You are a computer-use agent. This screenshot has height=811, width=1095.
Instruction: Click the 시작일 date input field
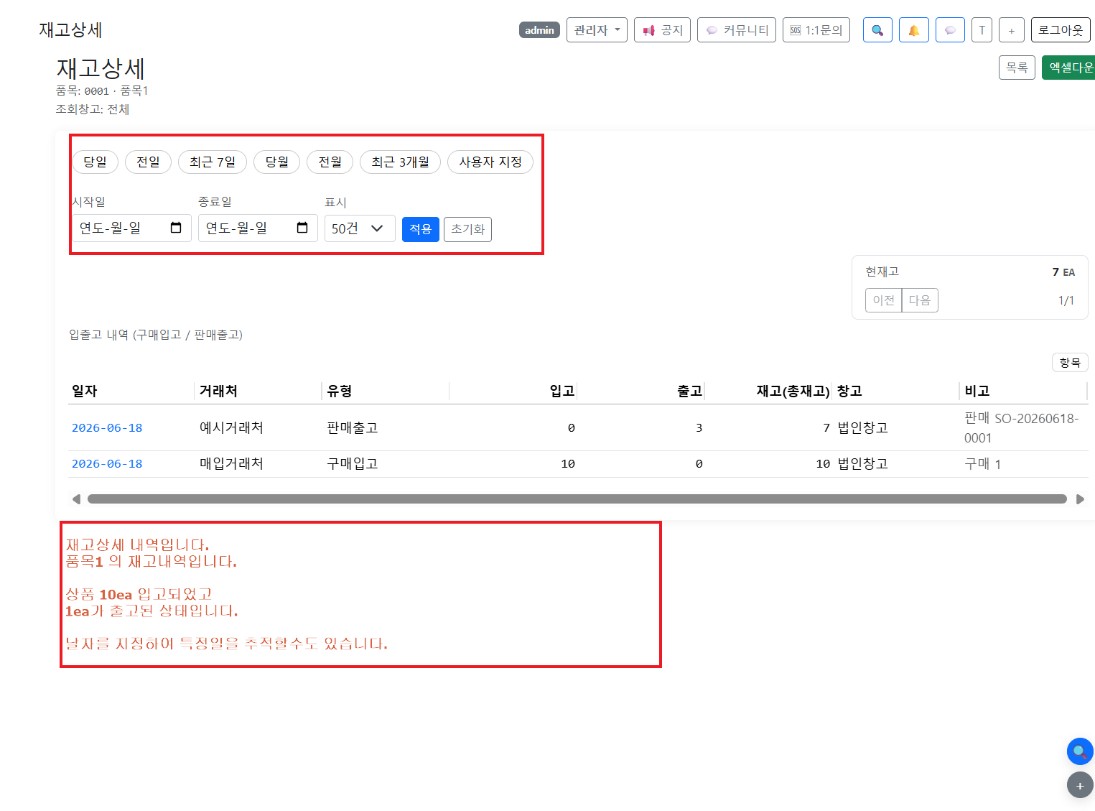[131, 228]
